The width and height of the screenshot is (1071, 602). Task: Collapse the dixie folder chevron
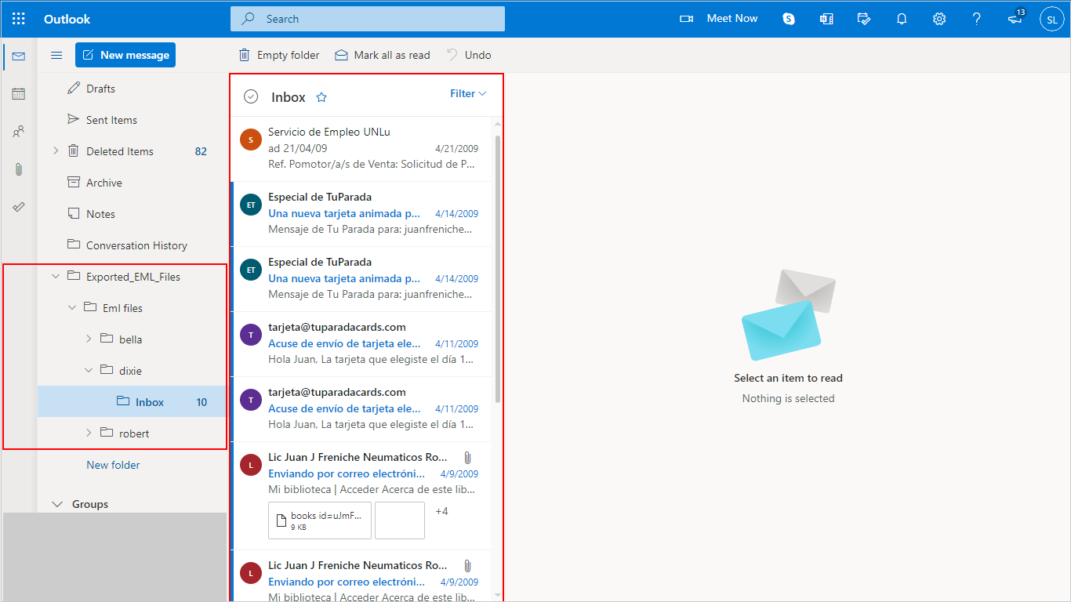pos(89,370)
